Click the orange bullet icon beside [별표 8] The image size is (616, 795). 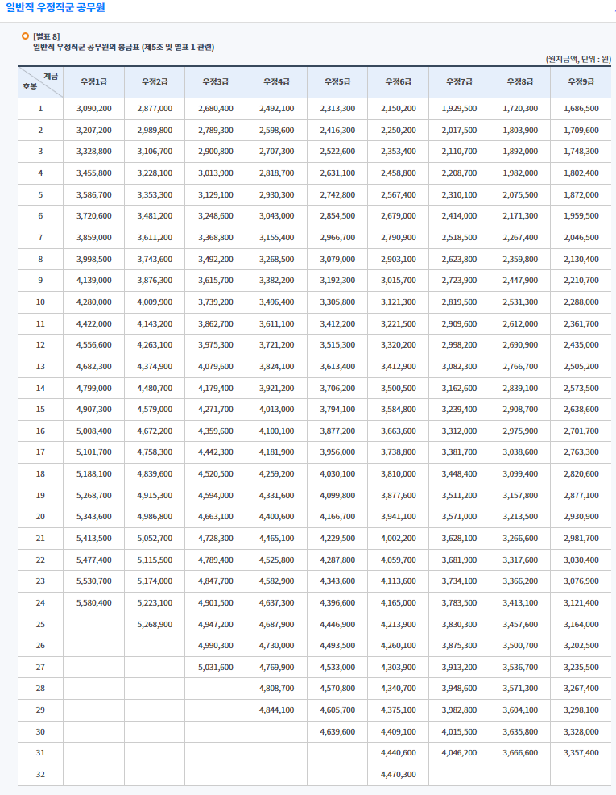25,36
